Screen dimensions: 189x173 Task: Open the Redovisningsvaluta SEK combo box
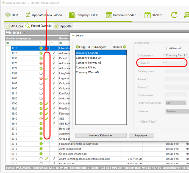coord(176,103)
